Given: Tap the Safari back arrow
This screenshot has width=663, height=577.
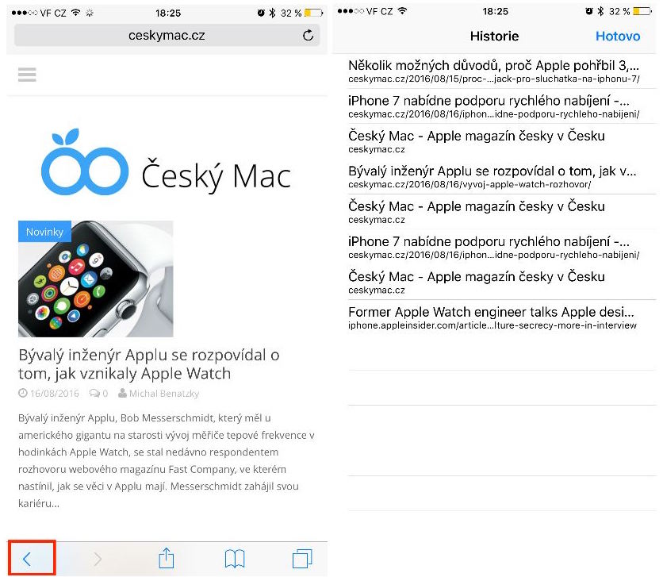Looking at the screenshot, I should click(x=27, y=559).
